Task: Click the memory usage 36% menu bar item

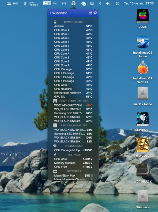Action: [x=12, y=3]
